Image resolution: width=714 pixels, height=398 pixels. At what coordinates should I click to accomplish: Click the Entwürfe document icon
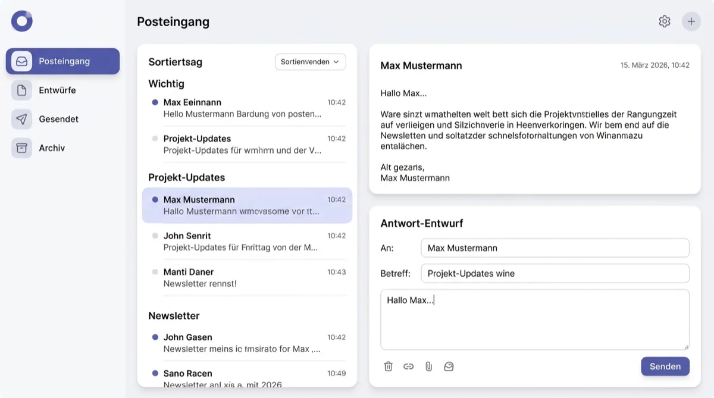(21, 90)
